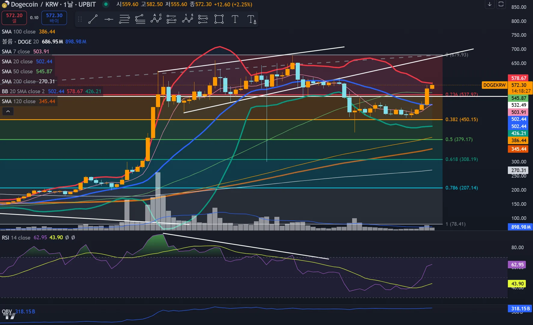This screenshot has width=533, height=325.
Task: Click the teal 426.21 price-scale label
Action: point(519,133)
